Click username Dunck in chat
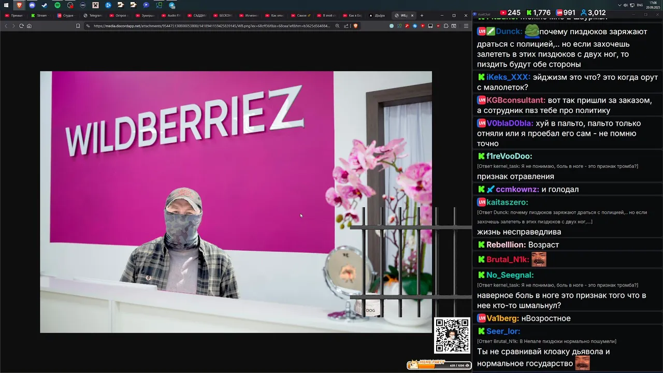 click(509, 32)
